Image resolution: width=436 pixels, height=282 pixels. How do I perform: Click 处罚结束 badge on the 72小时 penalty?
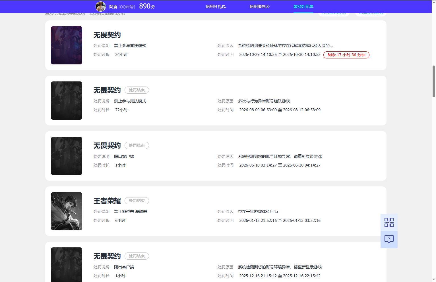click(137, 90)
